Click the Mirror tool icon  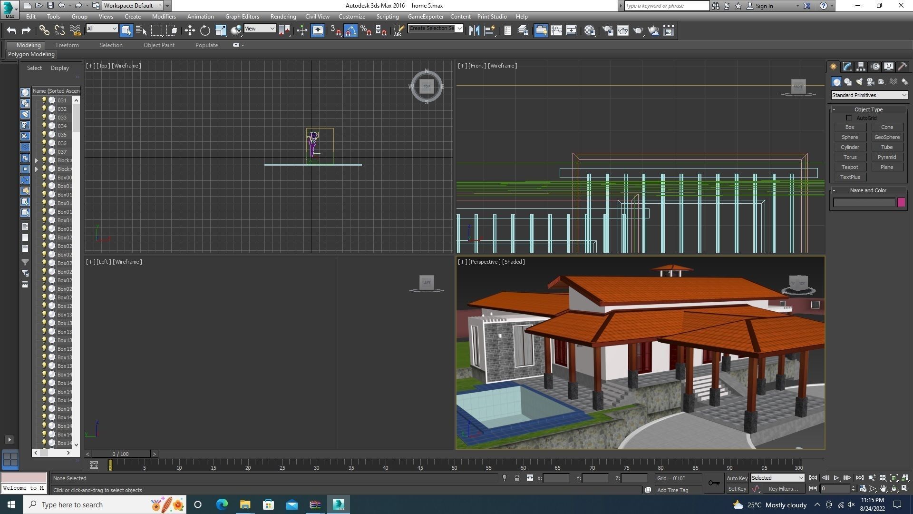(x=474, y=30)
